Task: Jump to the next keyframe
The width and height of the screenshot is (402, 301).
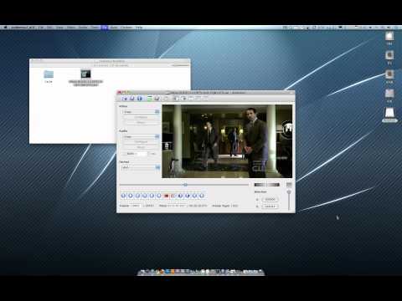Action: [x=159, y=196]
